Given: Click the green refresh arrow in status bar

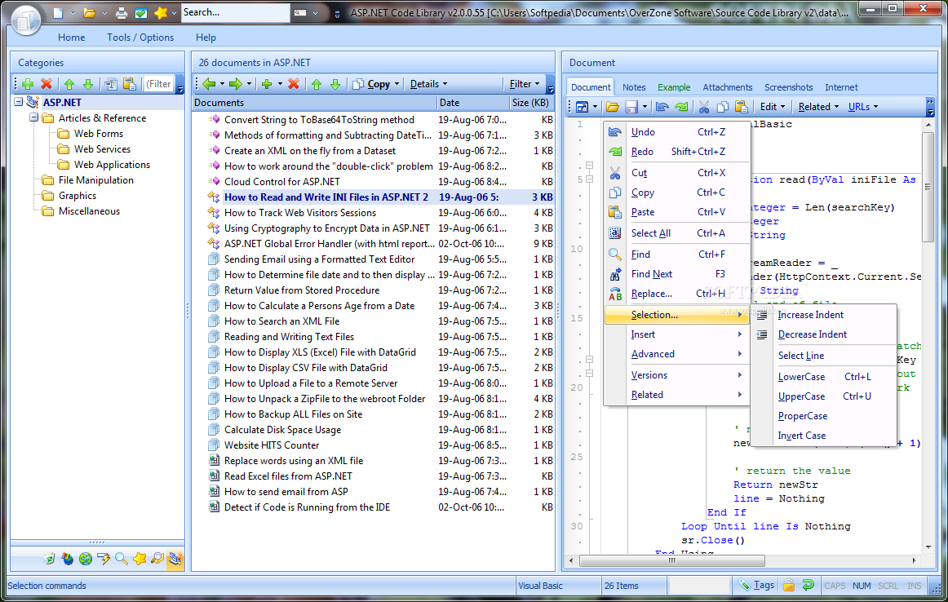Looking at the screenshot, I should point(808,585).
